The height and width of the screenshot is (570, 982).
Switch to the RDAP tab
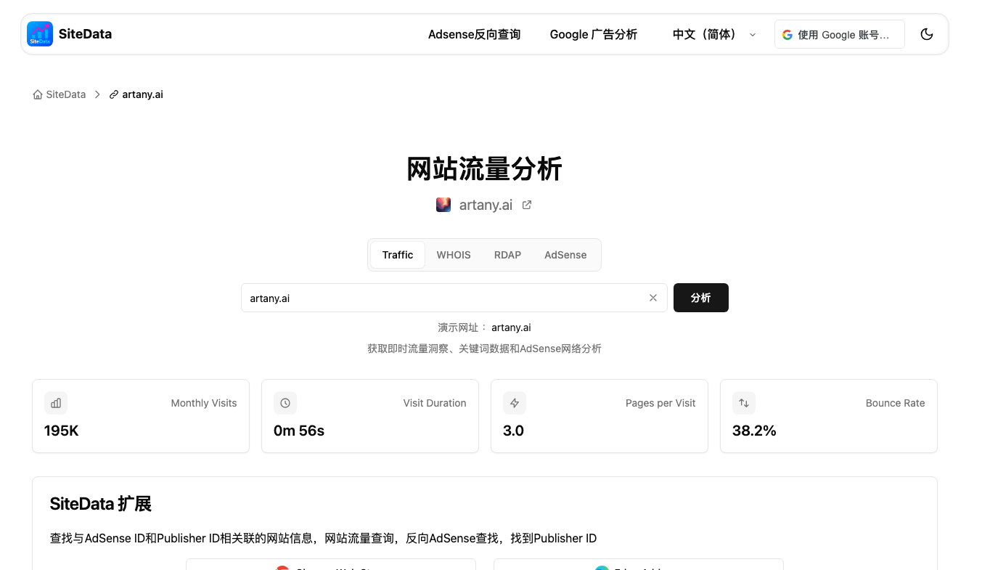[507, 255]
